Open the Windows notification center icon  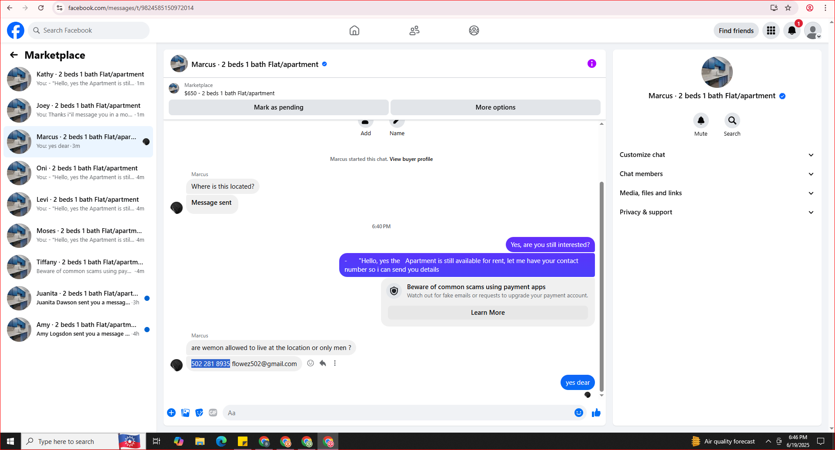[821, 441]
